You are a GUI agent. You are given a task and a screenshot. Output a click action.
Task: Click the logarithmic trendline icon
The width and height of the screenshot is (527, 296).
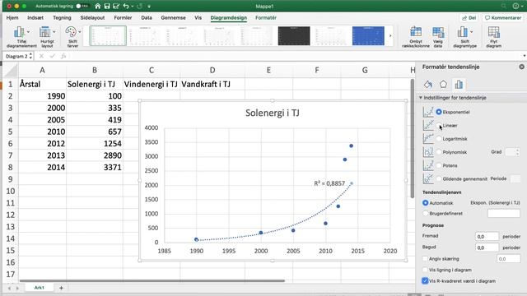pyautogui.click(x=428, y=139)
